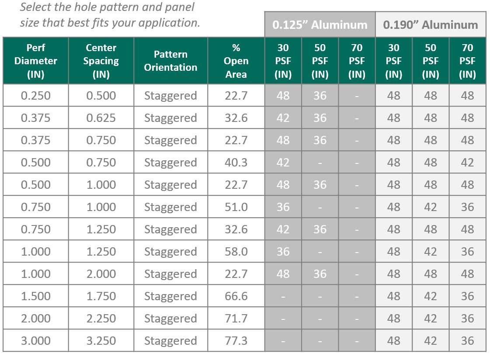Screen dimensions: 490x357
Task: Select the 0.125" Aluminum group header
Action: (x=320, y=24)
